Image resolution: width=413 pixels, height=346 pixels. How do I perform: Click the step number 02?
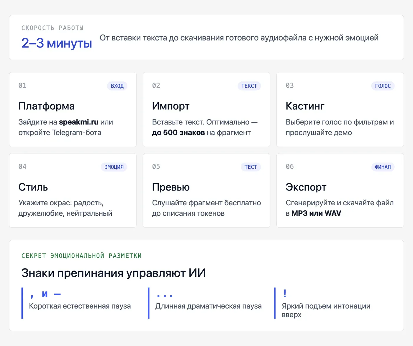(156, 86)
